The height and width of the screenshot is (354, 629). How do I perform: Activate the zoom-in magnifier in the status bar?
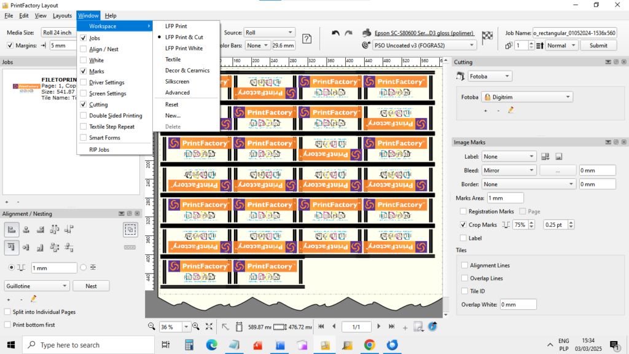pos(197,326)
